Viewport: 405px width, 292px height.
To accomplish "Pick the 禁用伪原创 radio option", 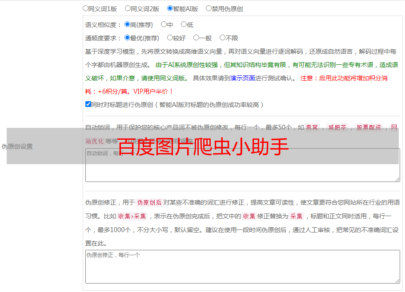I will coord(209,8).
